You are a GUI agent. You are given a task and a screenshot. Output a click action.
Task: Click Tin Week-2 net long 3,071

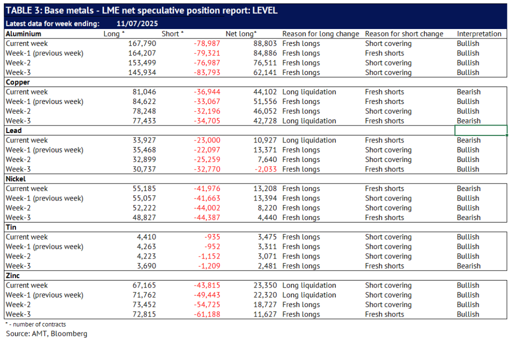point(267,256)
